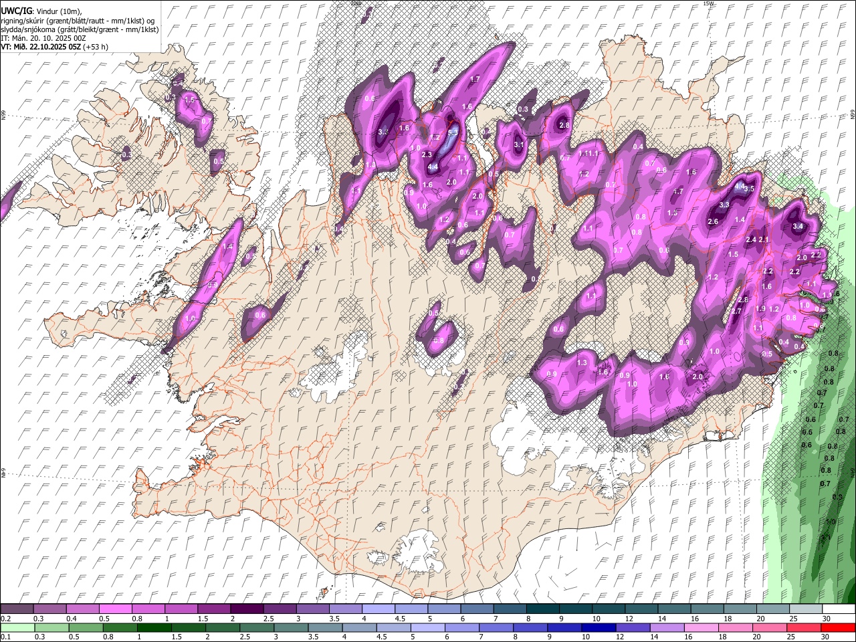Pick the pale green 0.1 swatch in bottom legend

[x=17, y=627]
